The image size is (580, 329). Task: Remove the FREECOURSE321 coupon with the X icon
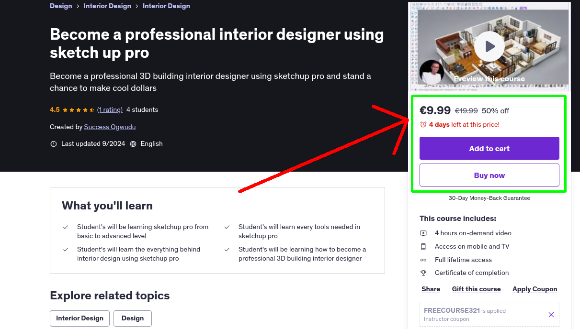coord(551,315)
